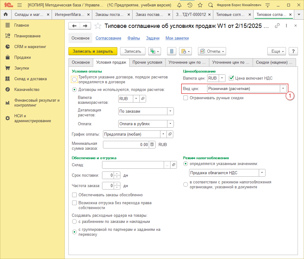Click into the 'Склад' input field
Image resolution: width=304 pixels, height=259 pixels.
point(133,165)
